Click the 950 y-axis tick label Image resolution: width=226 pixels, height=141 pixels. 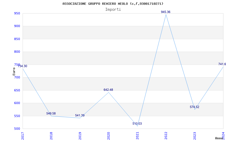17,14
